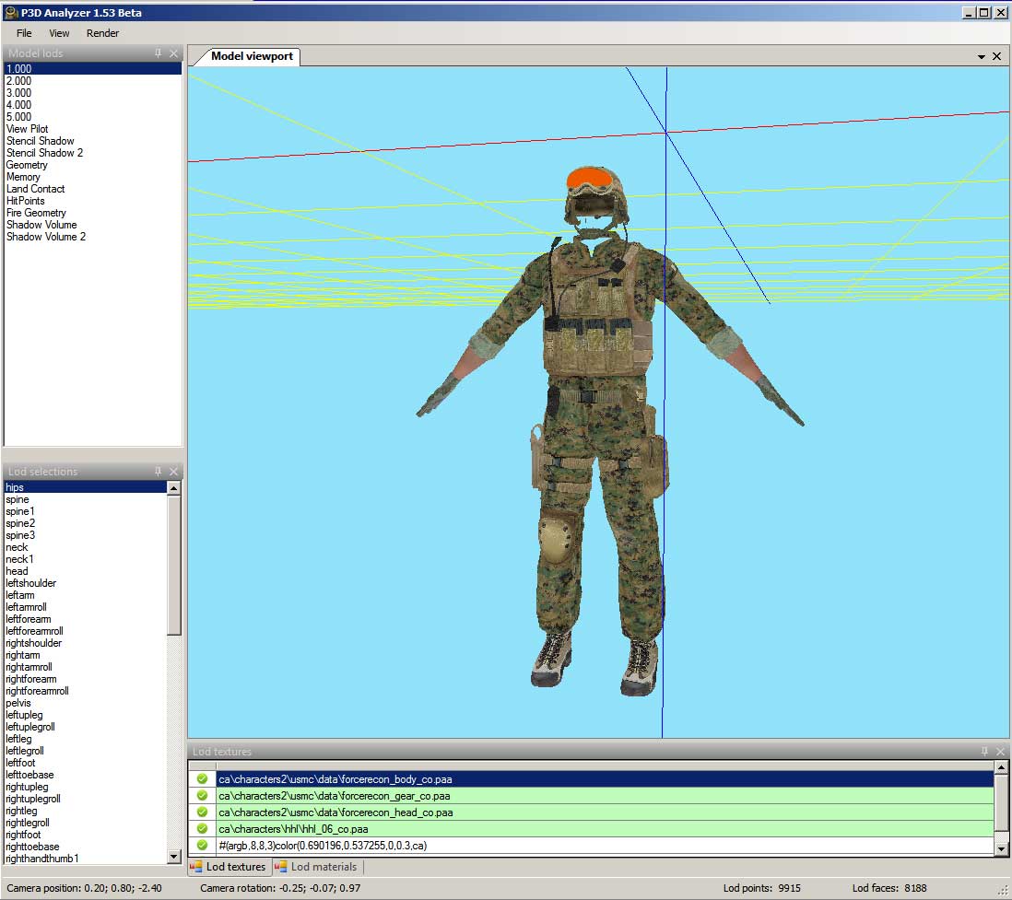The image size is (1012, 900).
Task: Open the File menu
Action: tap(24, 33)
